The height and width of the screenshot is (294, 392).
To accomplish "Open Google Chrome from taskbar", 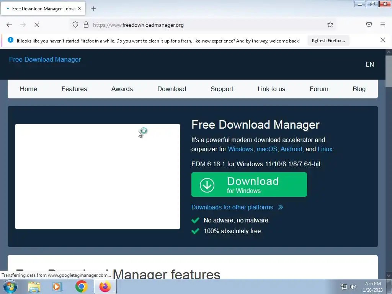I will (81, 286).
